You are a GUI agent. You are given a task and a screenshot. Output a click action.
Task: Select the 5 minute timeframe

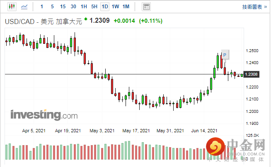(x=52, y=7)
